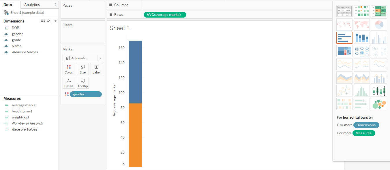Screen dimensions: 390x170
Task: Open the Color marks card
Action: click(x=69, y=69)
